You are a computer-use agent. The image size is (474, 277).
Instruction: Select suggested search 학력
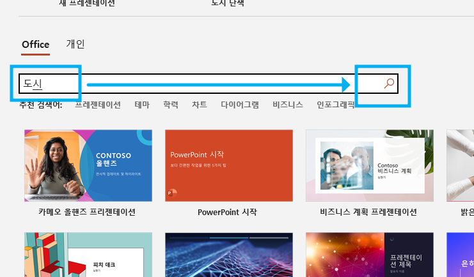pos(171,105)
